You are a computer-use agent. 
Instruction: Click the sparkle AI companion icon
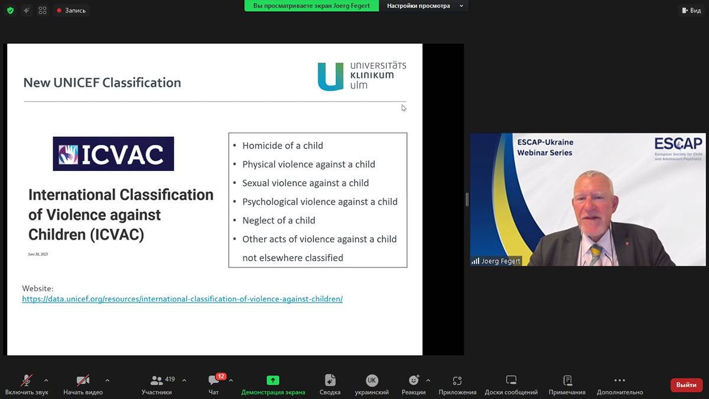[x=27, y=11]
